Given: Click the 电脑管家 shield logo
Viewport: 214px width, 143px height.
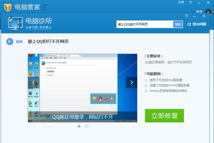Looking at the screenshot, I should 7,7.
